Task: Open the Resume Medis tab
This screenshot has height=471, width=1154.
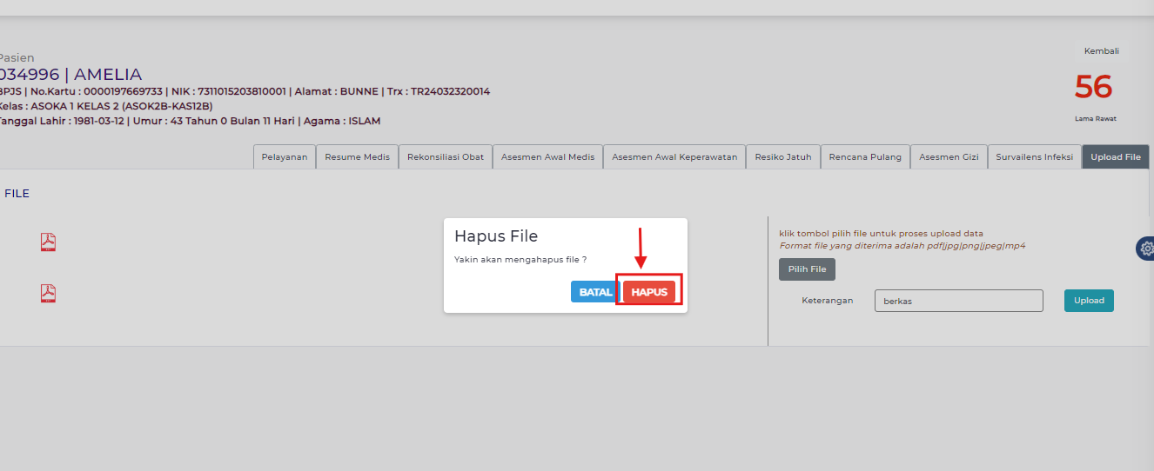Action: tap(357, 157)
